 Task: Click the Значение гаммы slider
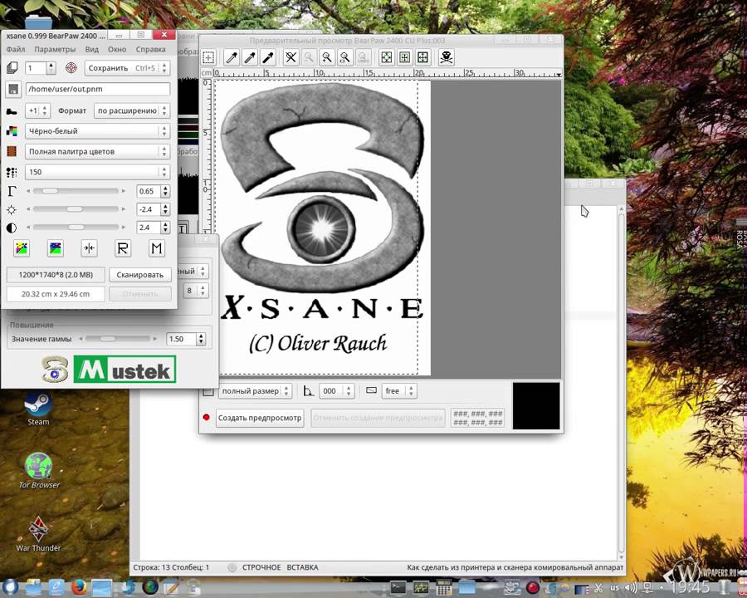tap(118, 339)
